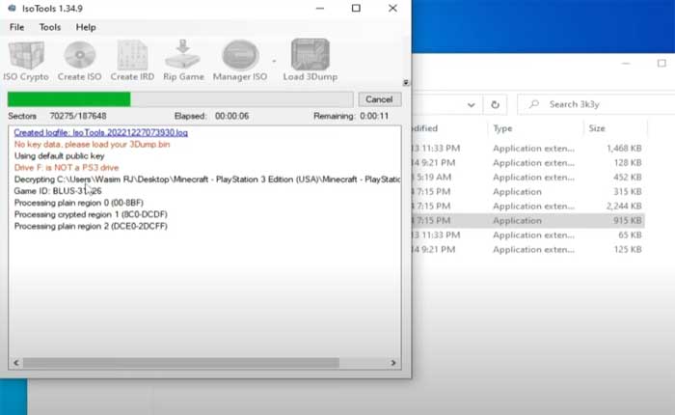Click the Elapsed time value 00:00:06
675x415 pixels.
232,116
